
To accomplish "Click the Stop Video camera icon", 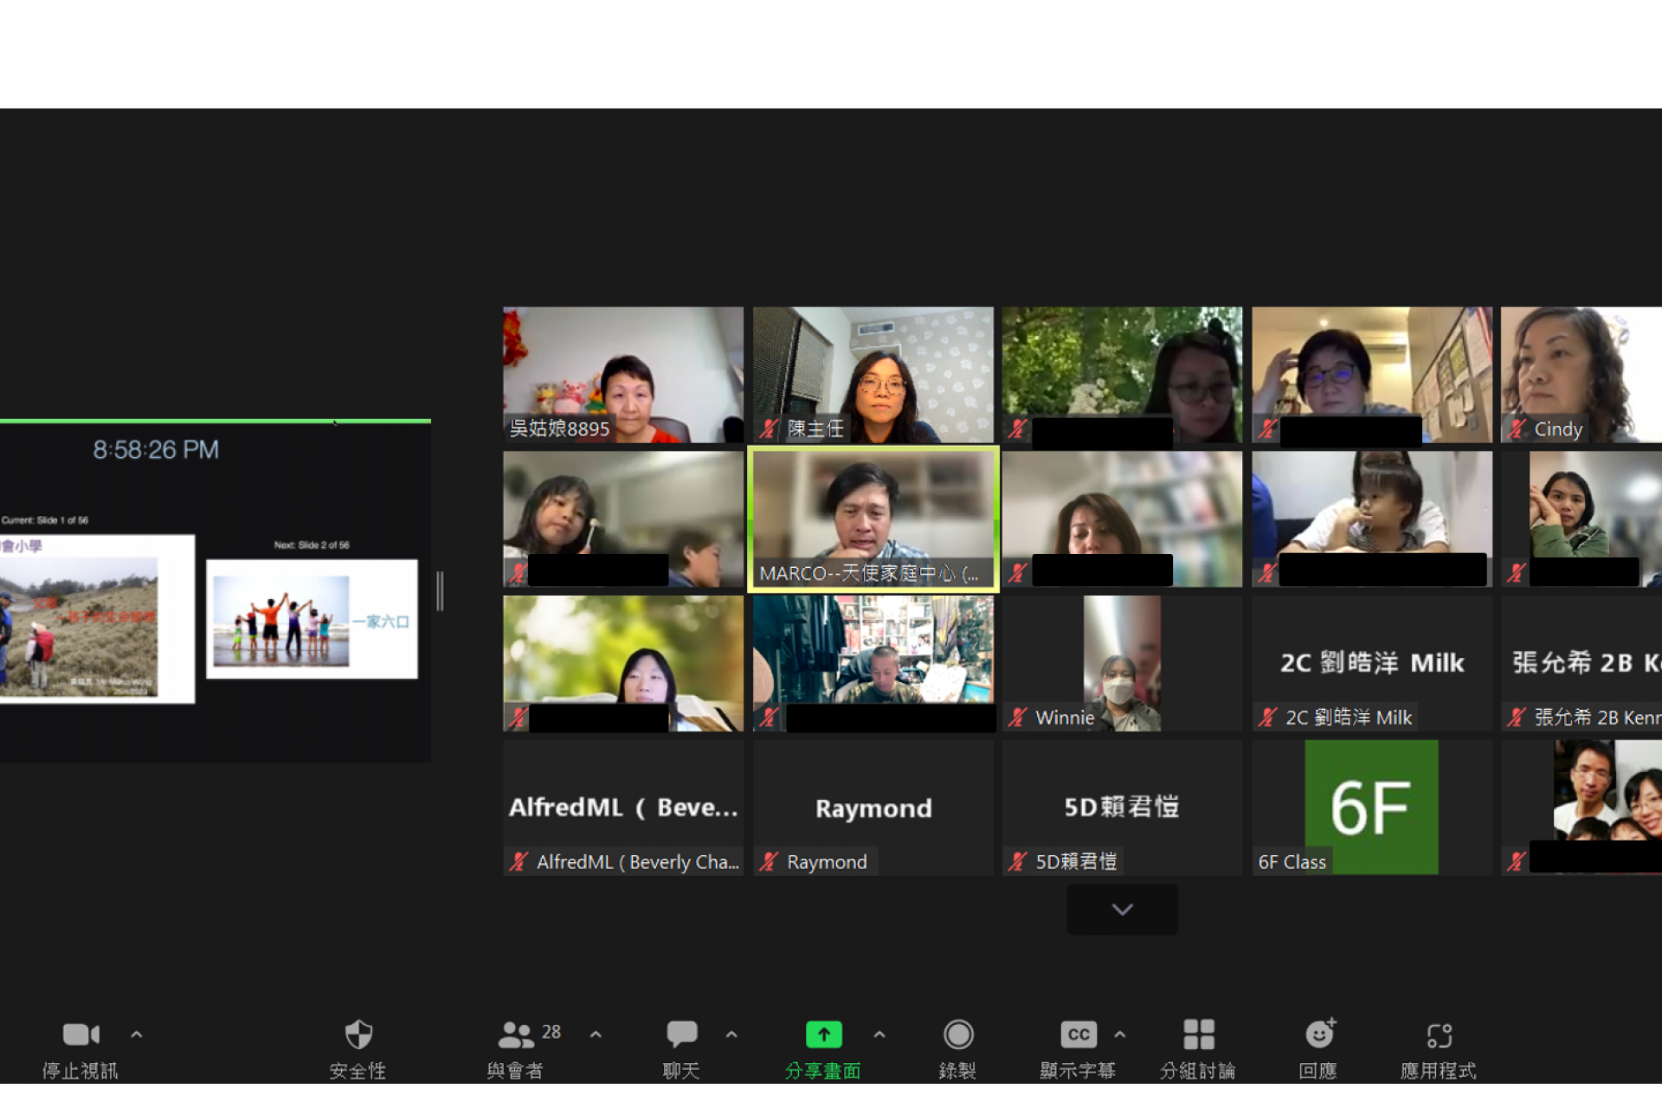I will 81,1034.
